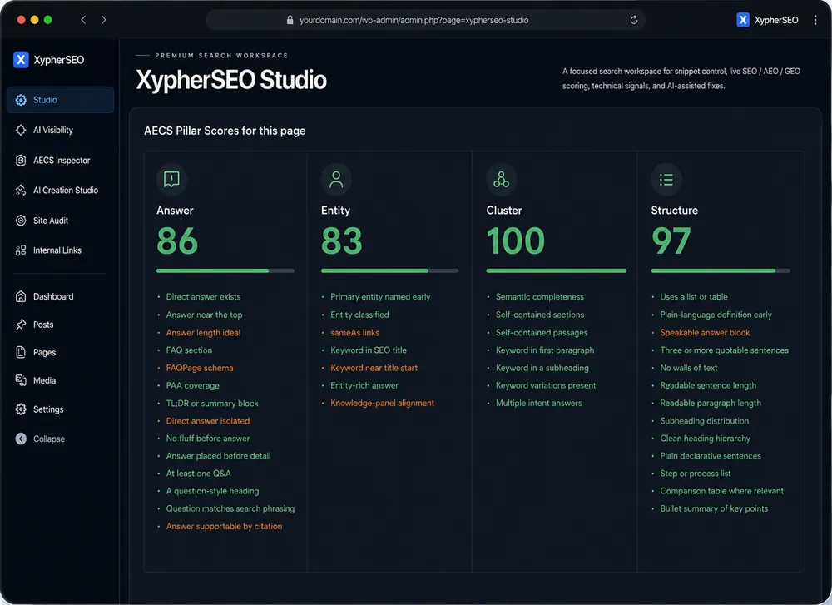Click the Collapse arrow icon
Screen dimensions: 832x605
[21, 439]
